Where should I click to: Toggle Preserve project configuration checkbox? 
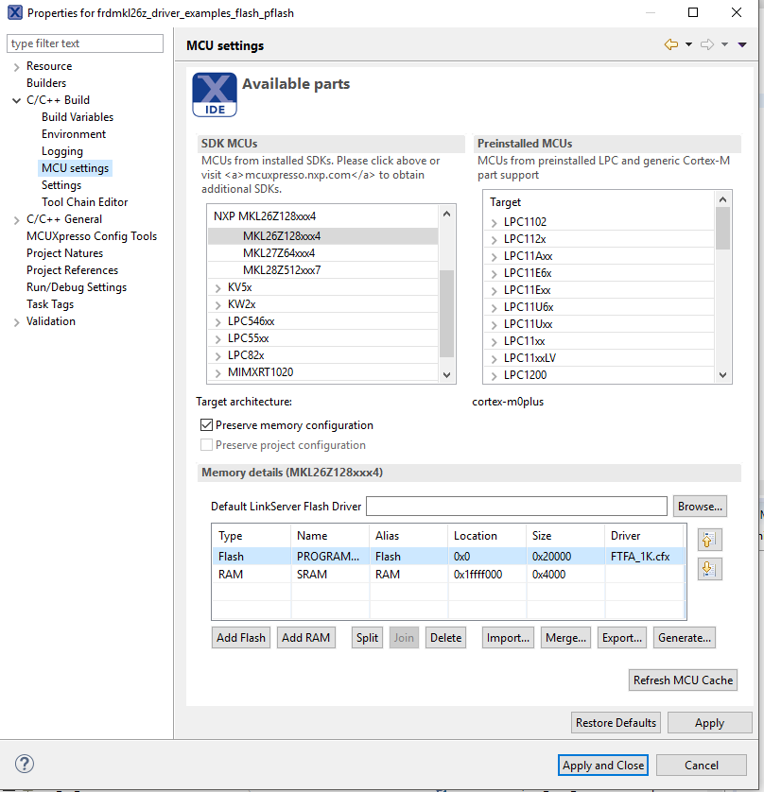tap(206, 444)
